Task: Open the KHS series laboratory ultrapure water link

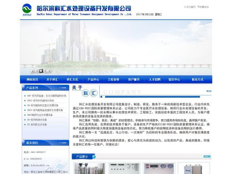Action: (x=47, y=96)
